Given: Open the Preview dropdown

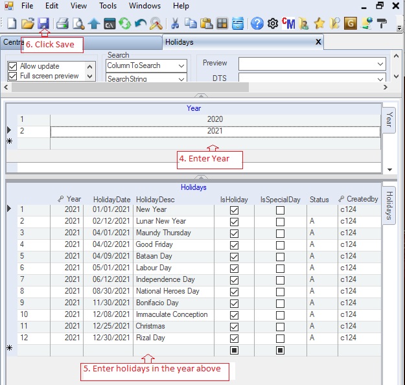Looking at the screenshot, I should click(380, 64).
